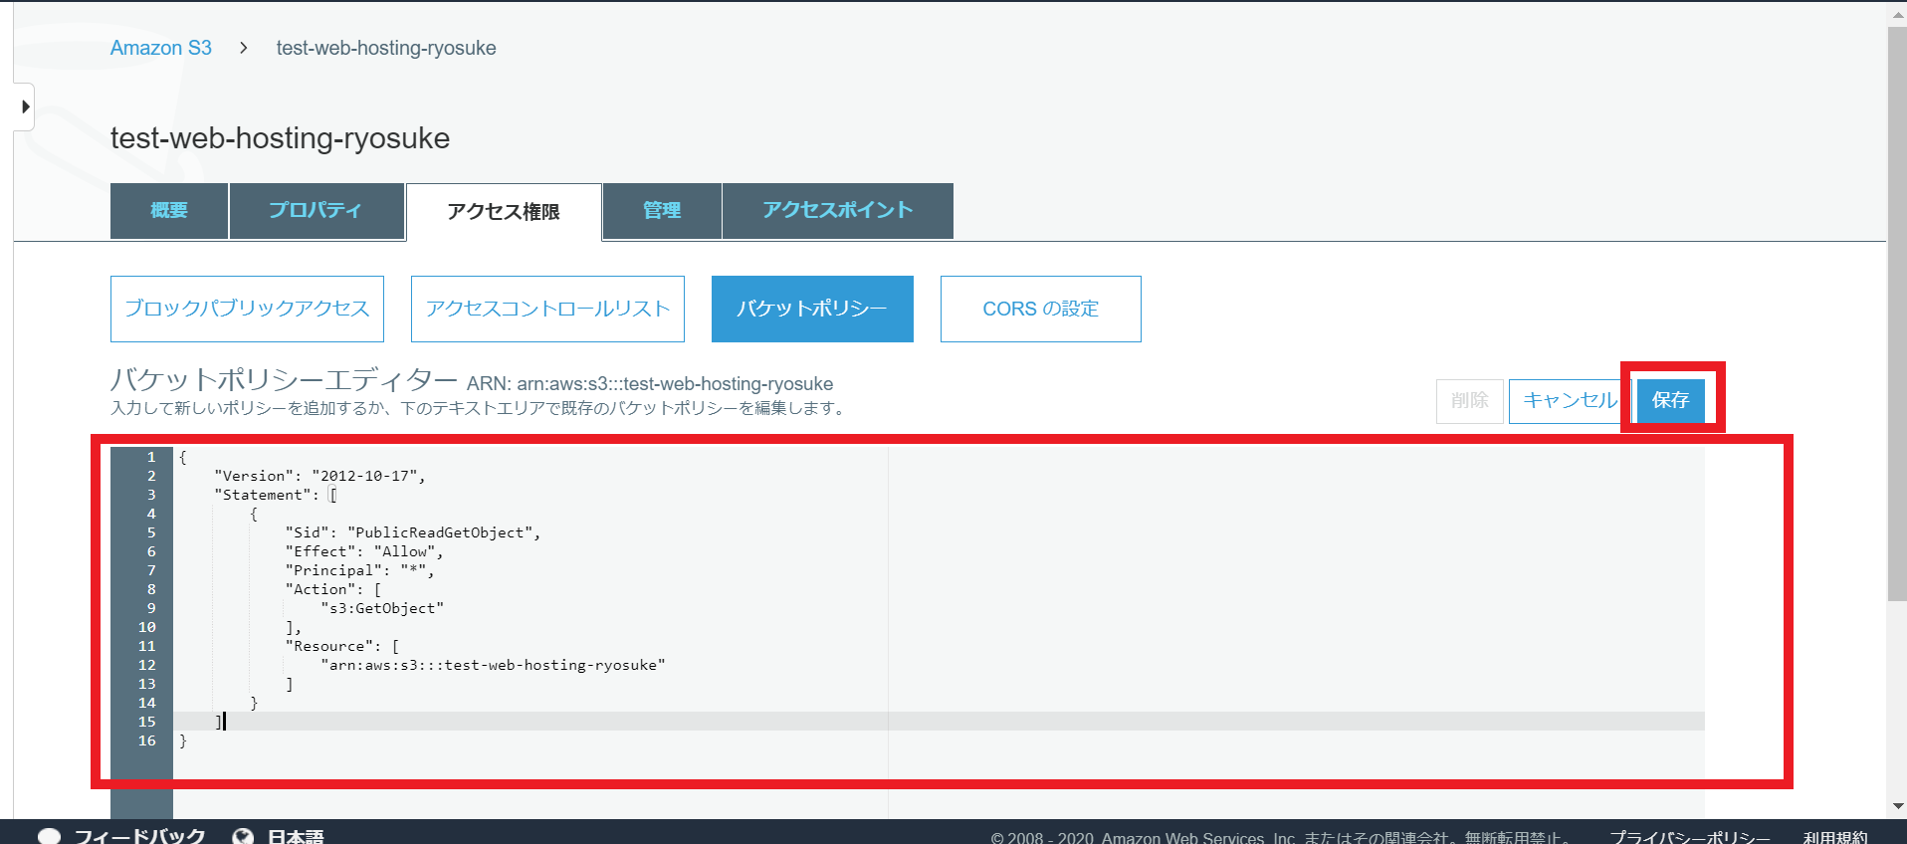Image resolution: width=1907 pixels, height=844 pixels.
Task: Click the "Resource": [ line
Action: 342,646
